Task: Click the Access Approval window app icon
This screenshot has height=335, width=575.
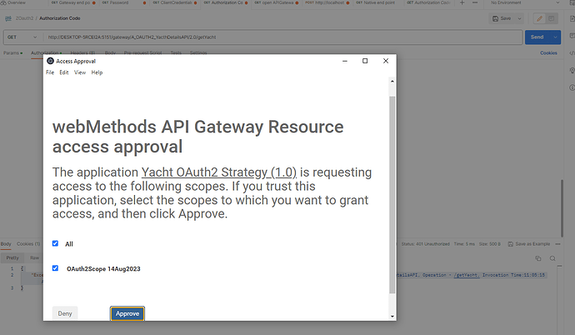Action: [x=50, y=61]
